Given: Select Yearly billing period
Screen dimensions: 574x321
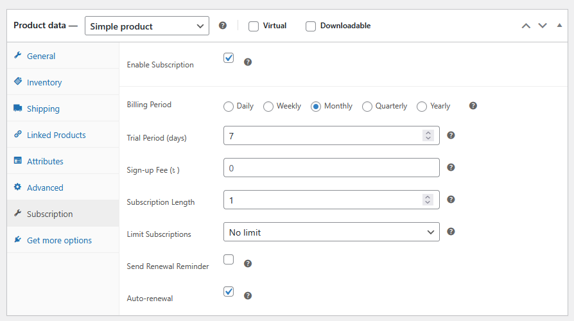Looking at the screenshot, I should point(422,107).
